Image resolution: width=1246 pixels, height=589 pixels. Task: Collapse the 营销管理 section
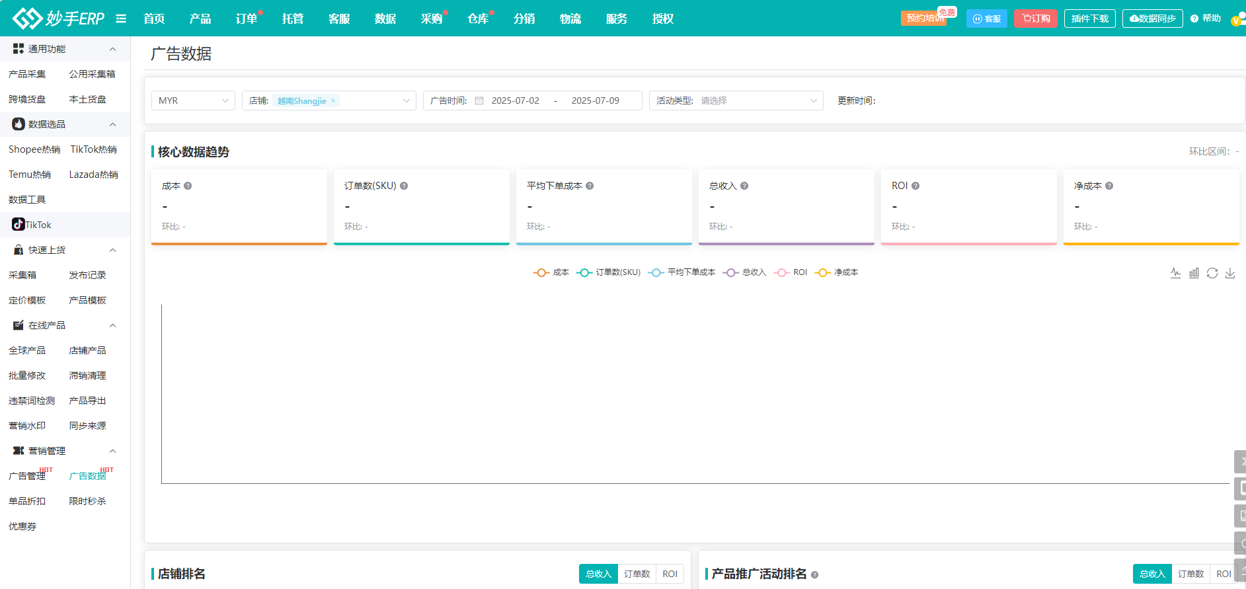(112, 451)
